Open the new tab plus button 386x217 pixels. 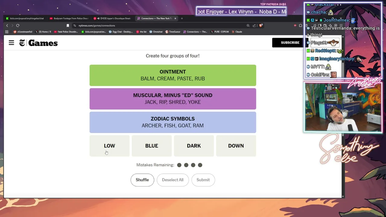182,18
